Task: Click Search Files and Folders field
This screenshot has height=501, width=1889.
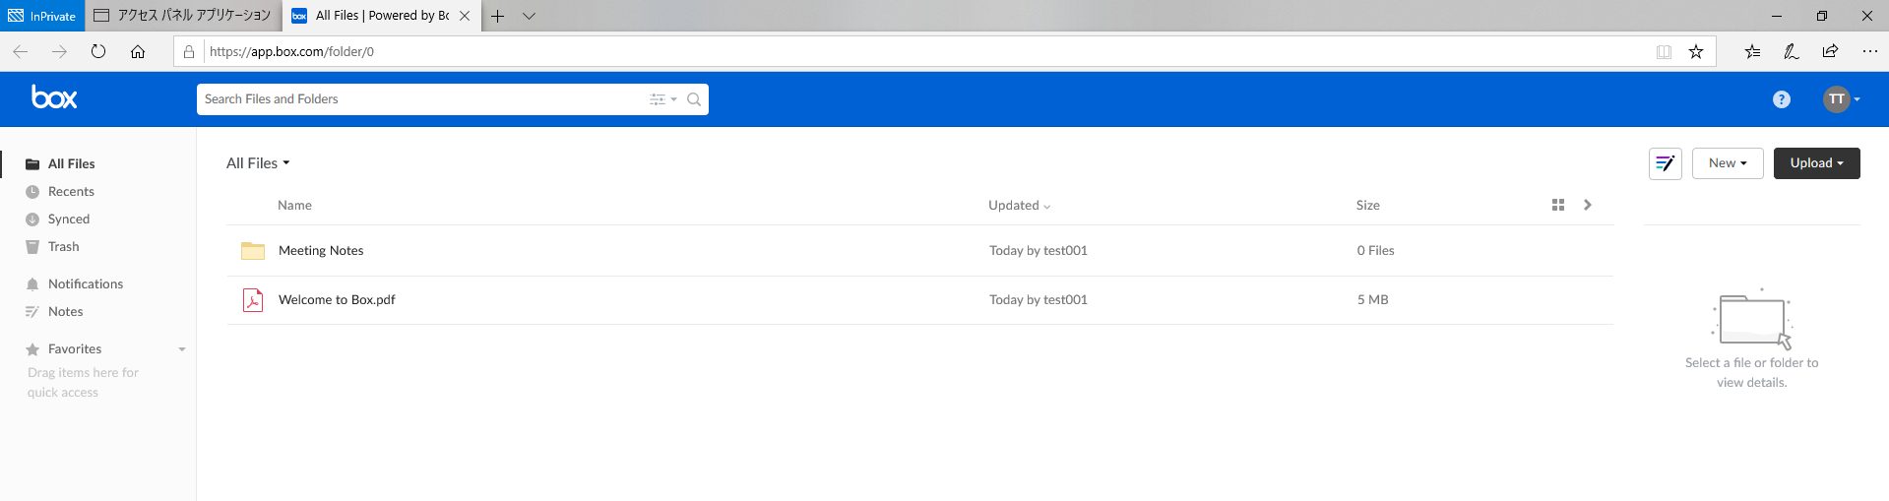Action: pyautogui.click(x=423, y=99)
